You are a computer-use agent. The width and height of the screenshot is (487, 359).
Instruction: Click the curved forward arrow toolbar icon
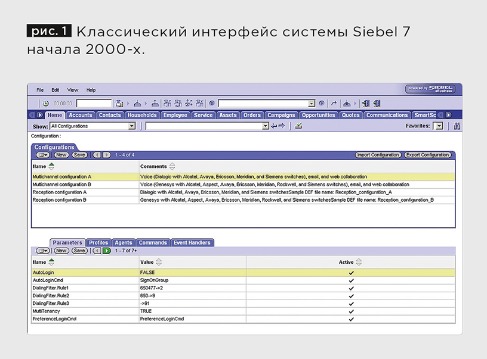(334, 104)
